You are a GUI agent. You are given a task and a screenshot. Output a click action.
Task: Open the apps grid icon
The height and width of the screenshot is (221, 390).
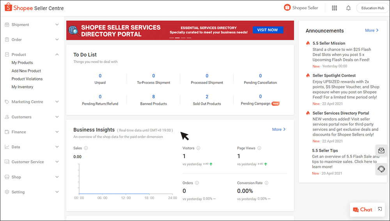click(335, 8)
